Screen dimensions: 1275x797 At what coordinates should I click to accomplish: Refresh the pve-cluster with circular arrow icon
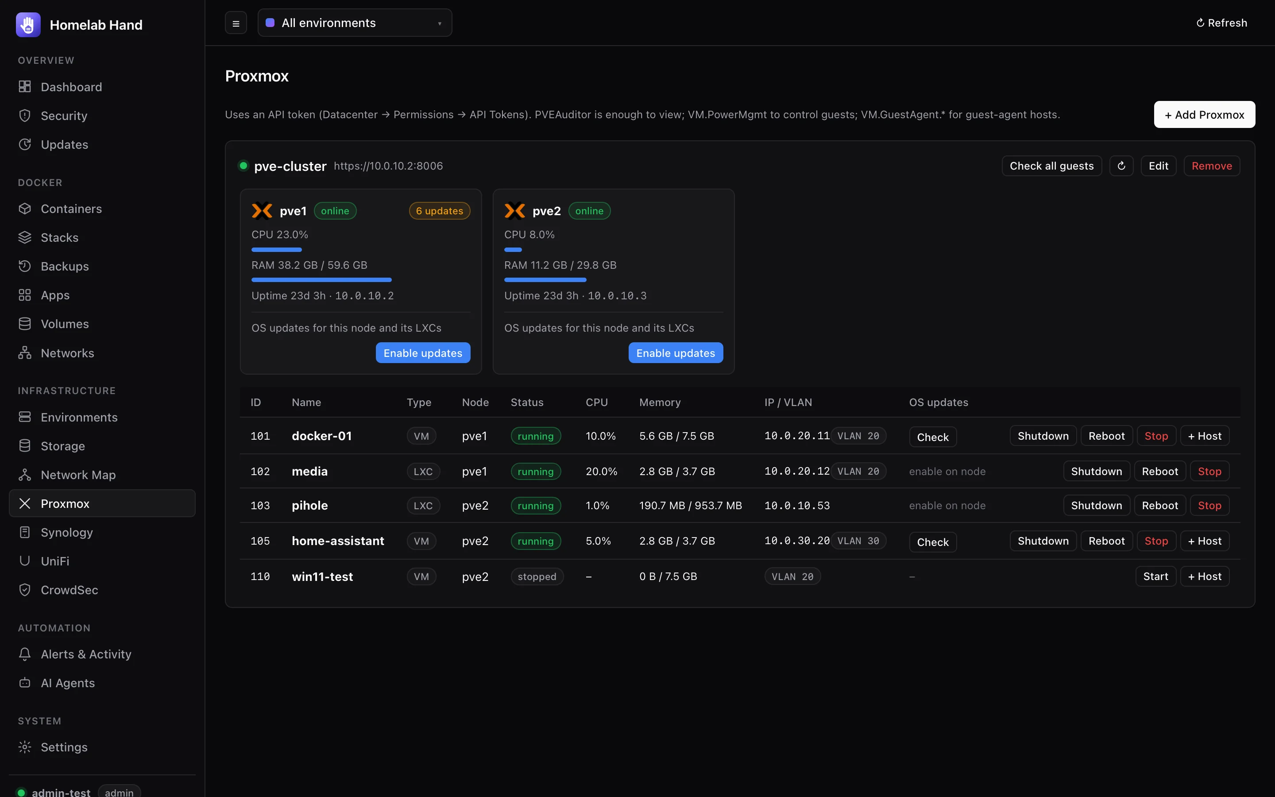coord(1121,166)
